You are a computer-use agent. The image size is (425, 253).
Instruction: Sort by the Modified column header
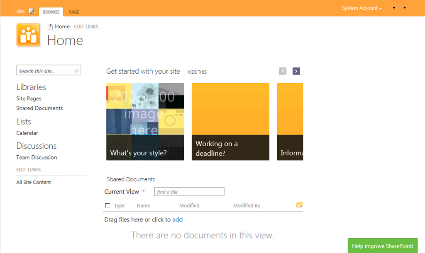[x=189, y=205]
